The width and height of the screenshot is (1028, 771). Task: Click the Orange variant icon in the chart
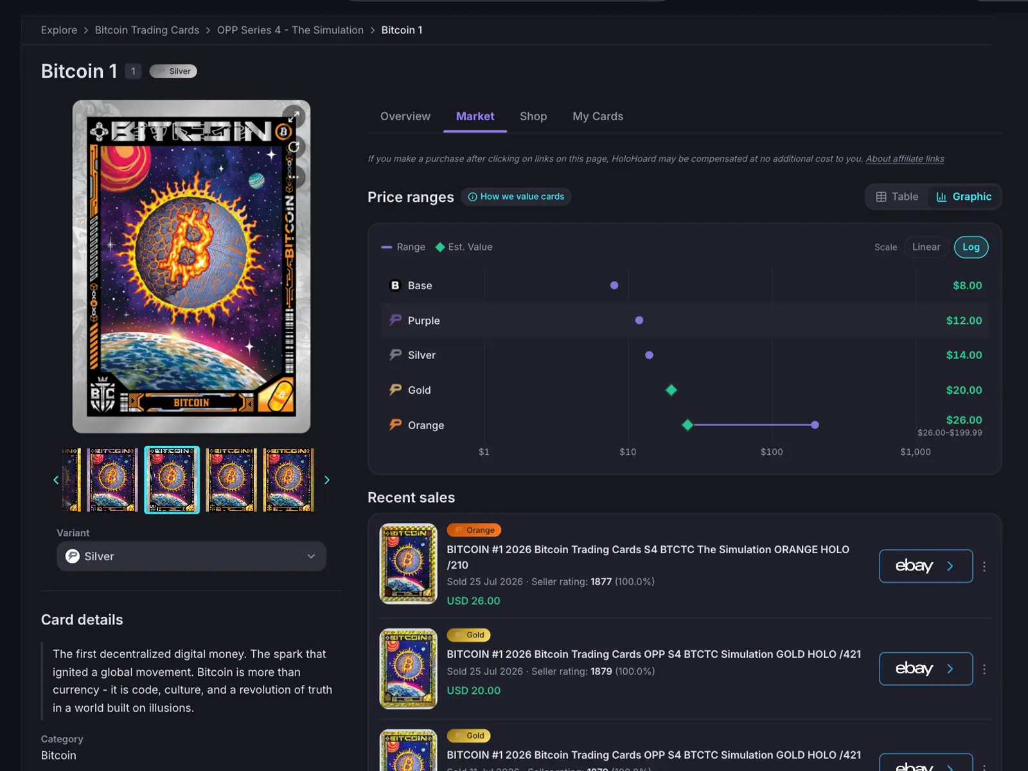pyautogui.click(x=395, y=425)
